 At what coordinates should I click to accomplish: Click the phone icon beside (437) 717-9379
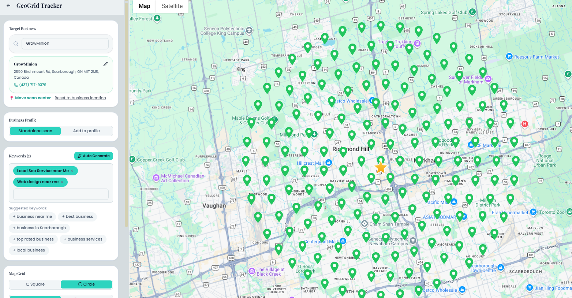click(x=16, y=85)
